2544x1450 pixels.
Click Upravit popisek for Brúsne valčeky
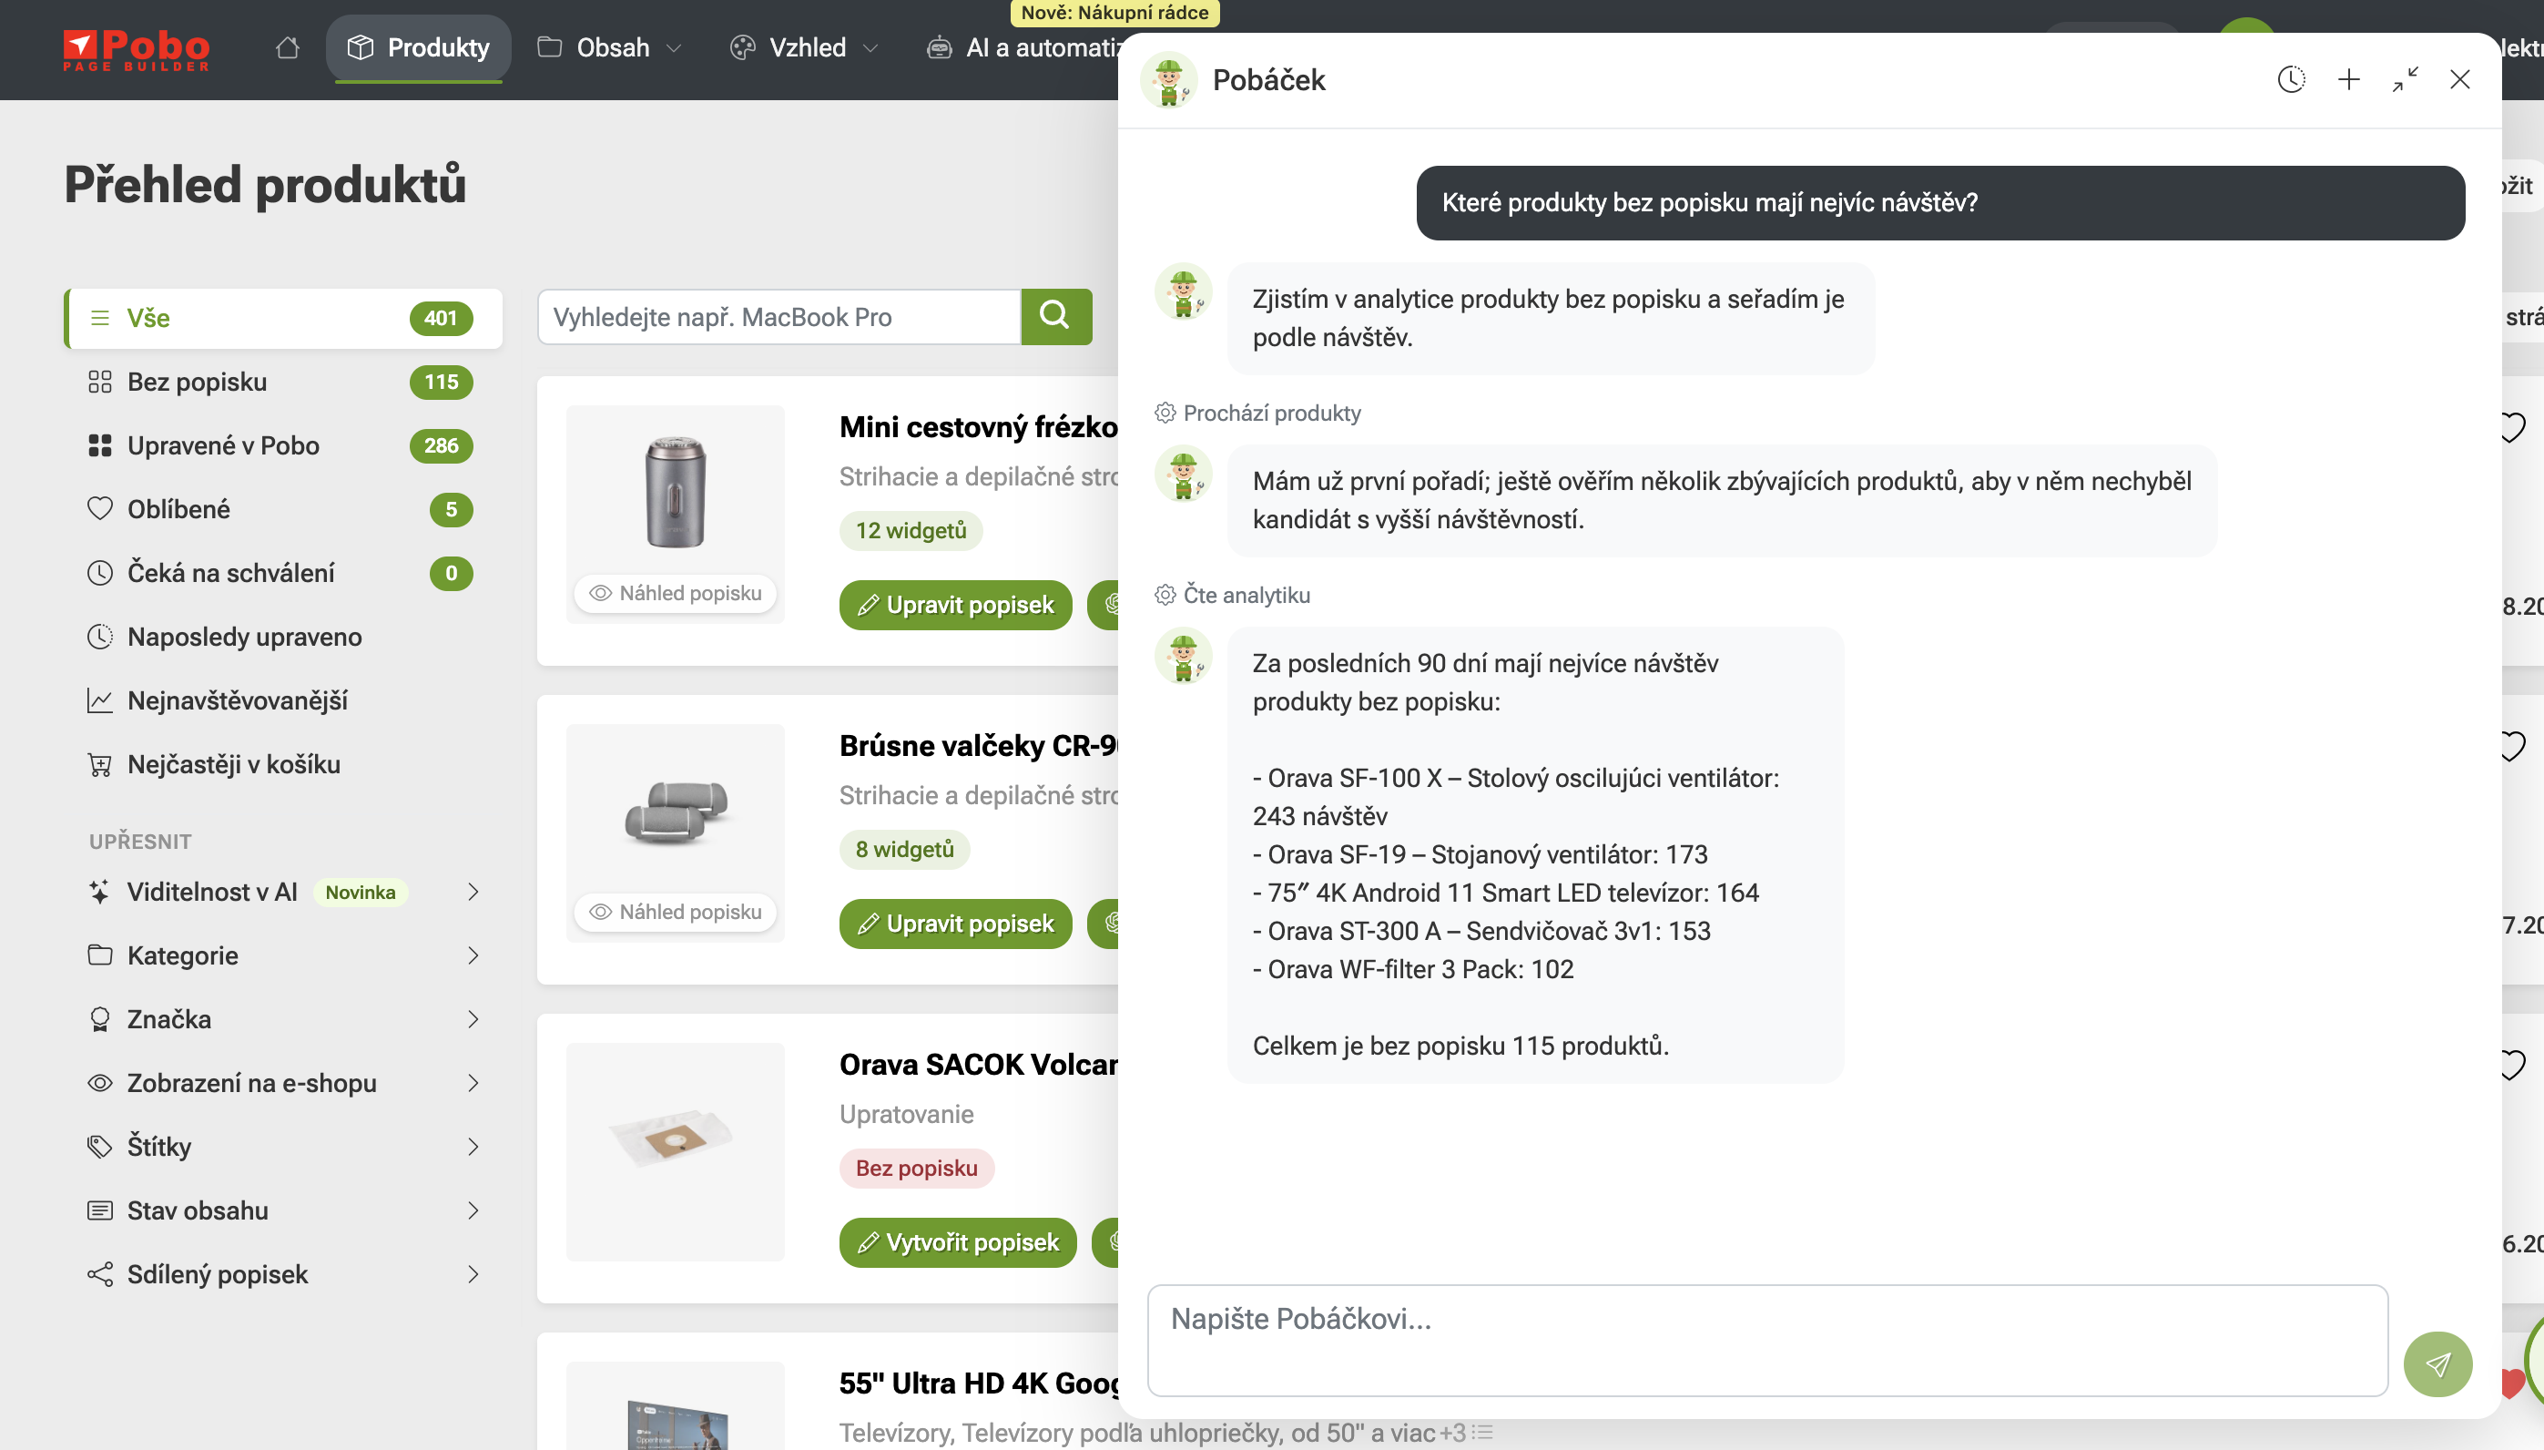955,924
